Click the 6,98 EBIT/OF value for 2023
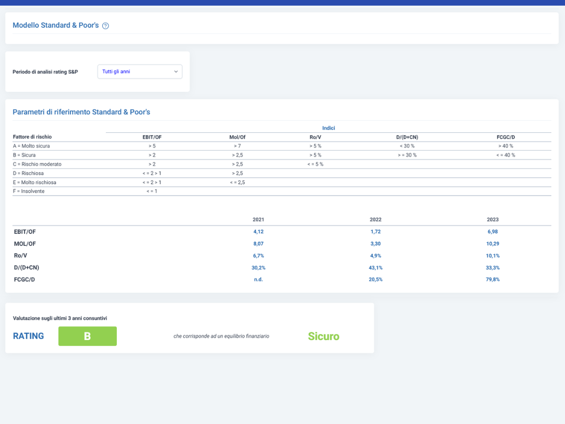Image resolution: width=565 pixels, height=424 pixels. 493,232
